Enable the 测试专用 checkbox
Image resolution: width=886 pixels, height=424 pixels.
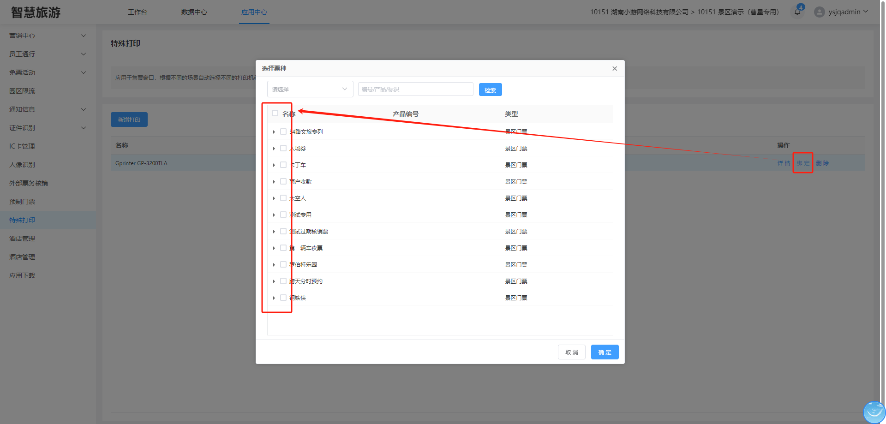point(283,215)
